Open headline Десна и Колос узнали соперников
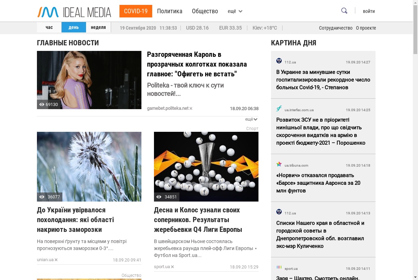 (x=198, y=220)
